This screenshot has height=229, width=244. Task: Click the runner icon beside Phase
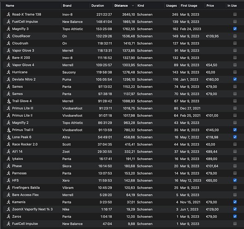8,166
